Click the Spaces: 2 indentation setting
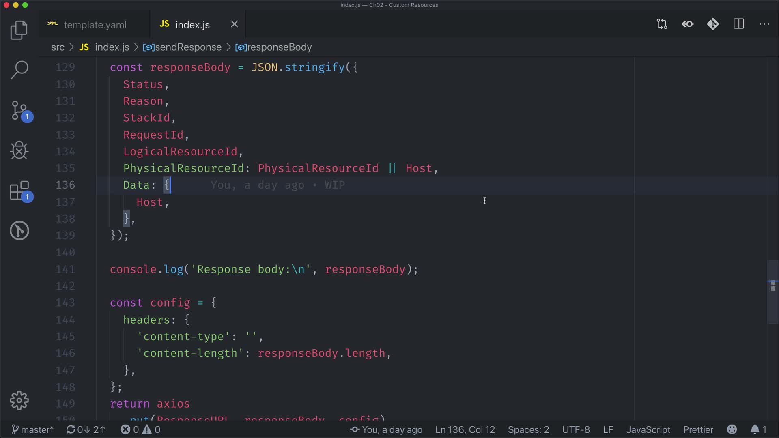The image size is (779, 438). click(x=528, y=429)
